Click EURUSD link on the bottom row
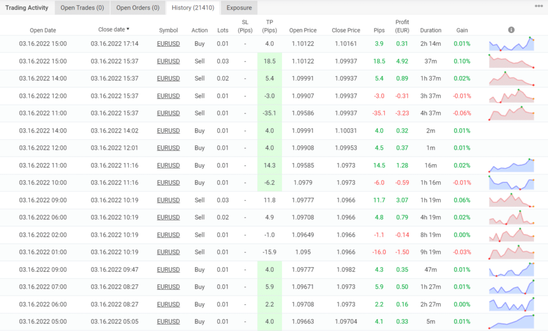Viewport: 548px width, 331px height. point(168,321)
